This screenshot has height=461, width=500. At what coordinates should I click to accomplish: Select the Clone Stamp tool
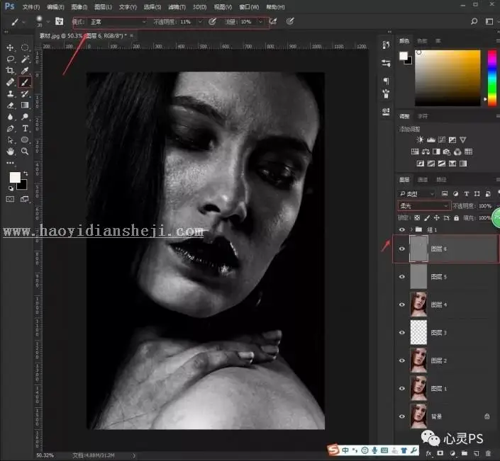10,93
